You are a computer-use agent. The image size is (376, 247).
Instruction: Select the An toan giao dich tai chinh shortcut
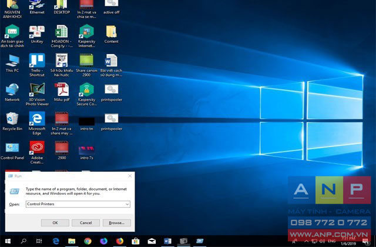point(12,36)
